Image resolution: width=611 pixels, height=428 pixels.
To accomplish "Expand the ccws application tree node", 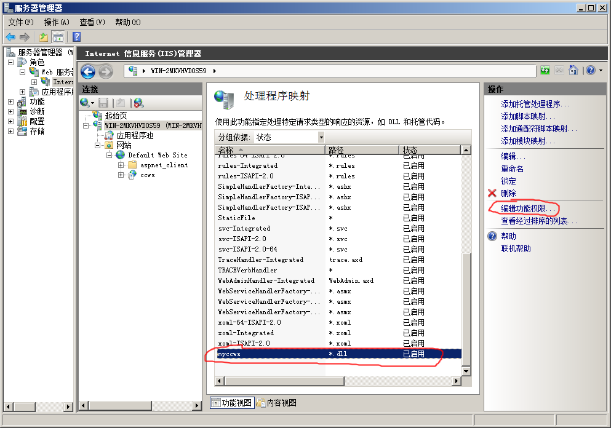I will [121, 175].
